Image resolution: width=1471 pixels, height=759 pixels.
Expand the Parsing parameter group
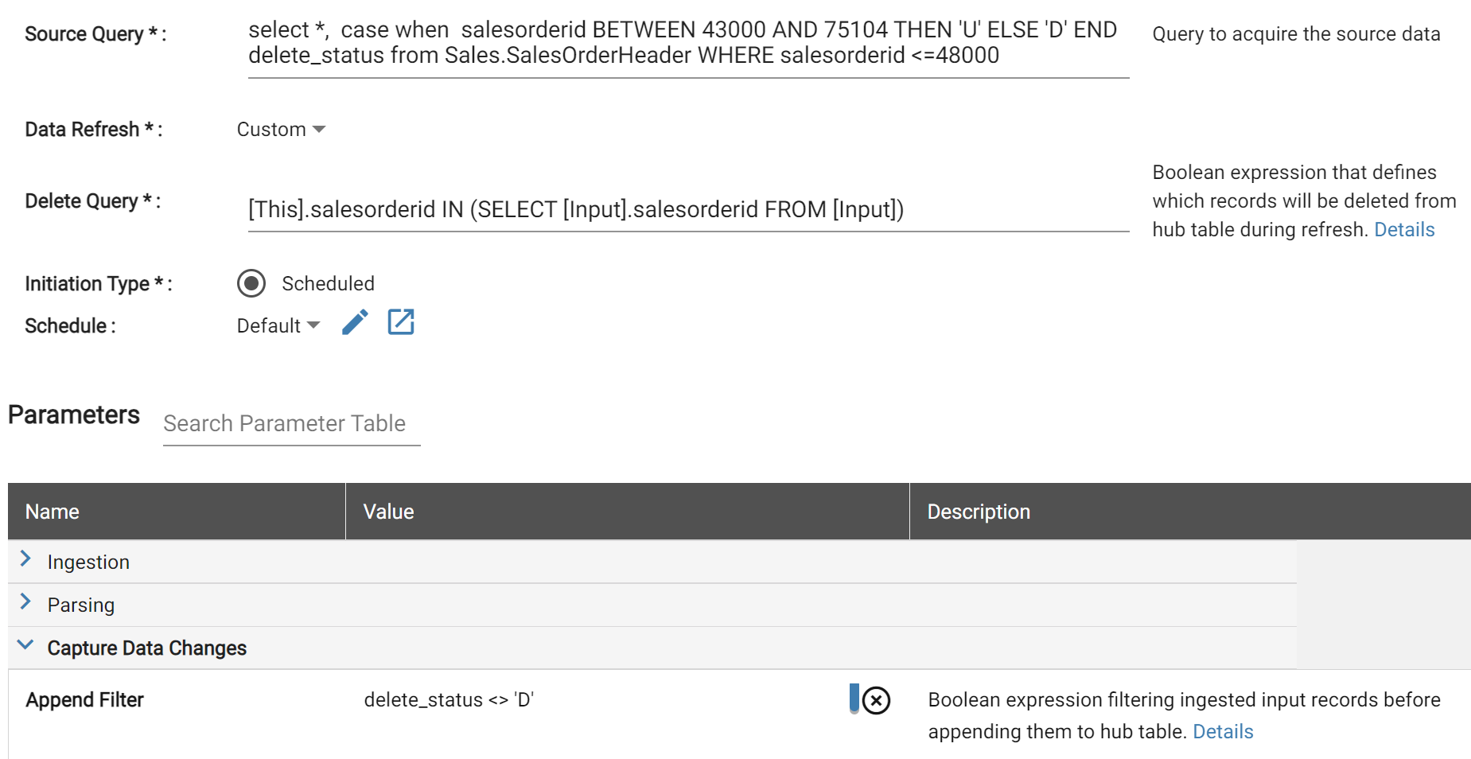coord(81,605)
